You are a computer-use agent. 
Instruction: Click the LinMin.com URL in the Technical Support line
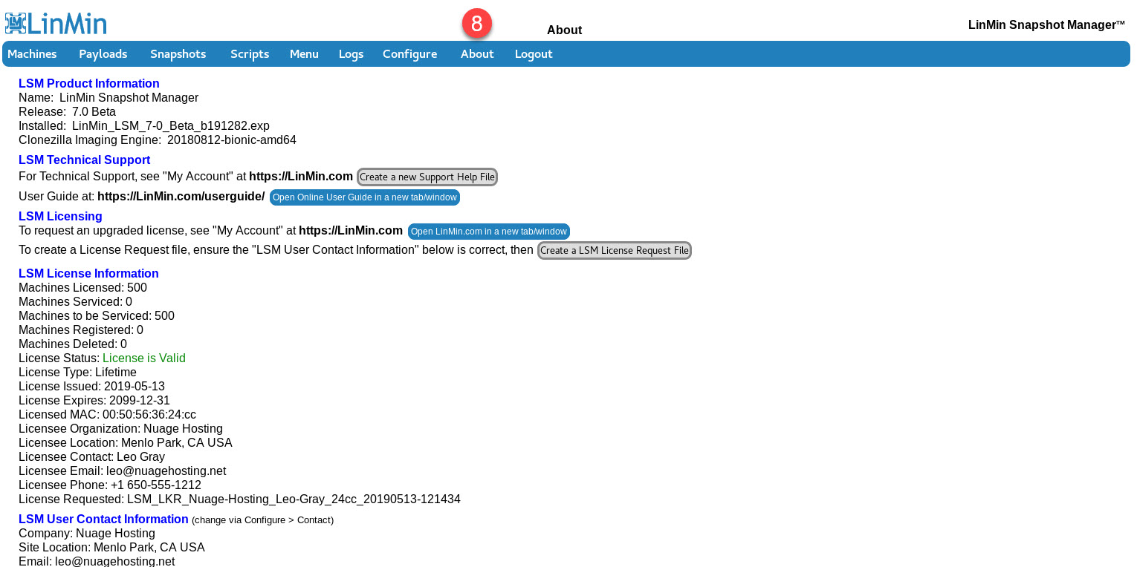pyautogui.click(x=301, y=177)
